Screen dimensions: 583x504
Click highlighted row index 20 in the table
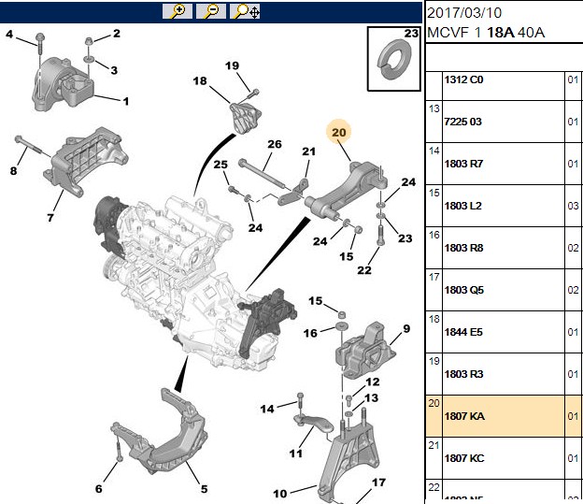coord(434,403)
